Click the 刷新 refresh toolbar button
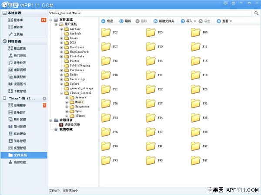This screenshot has width=261, height=195. pyautogui.click(x=125, y=21)
